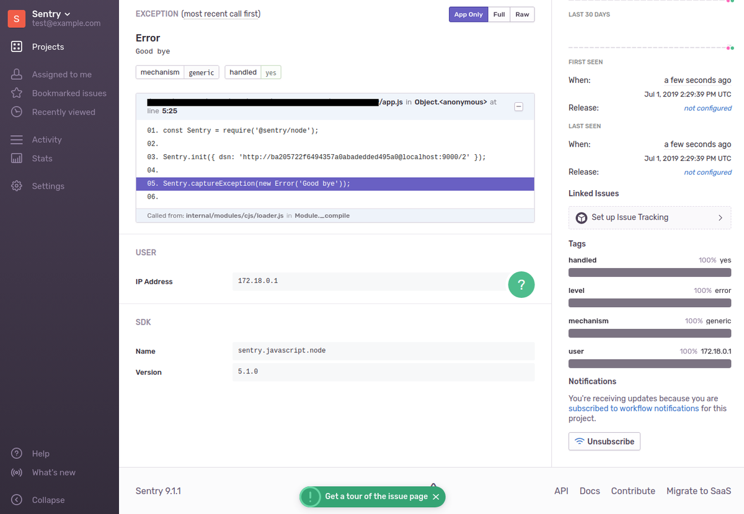
Task: Switch the exception view to App Only
Action: point(468,14)
